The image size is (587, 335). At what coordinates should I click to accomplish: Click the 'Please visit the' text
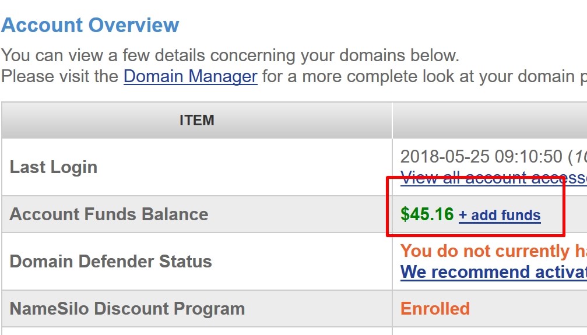[61, 76]
